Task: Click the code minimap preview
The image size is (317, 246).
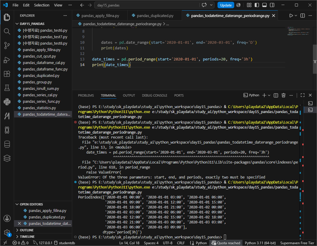Action: pyautogui.click(x=299, y=31)
